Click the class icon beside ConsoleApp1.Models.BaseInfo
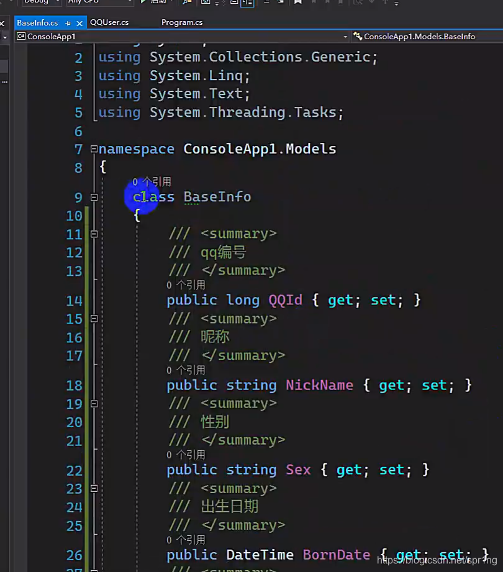 point(358,36)
